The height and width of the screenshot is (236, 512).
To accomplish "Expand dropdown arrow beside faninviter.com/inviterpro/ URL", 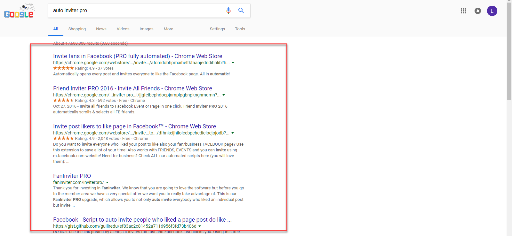I will [x=107, y=183].
